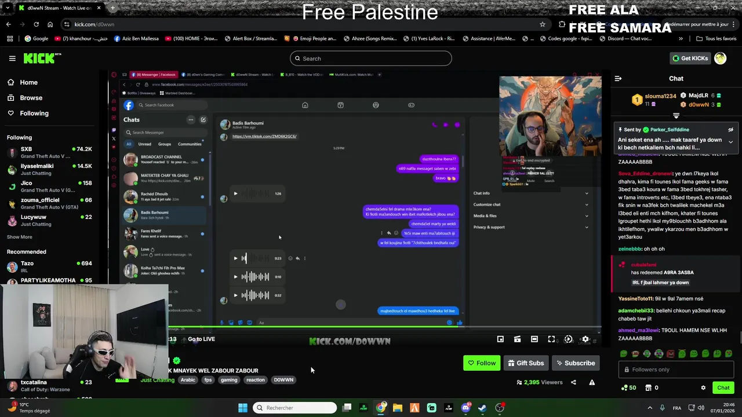Open video player settings gear

point(585,339)
